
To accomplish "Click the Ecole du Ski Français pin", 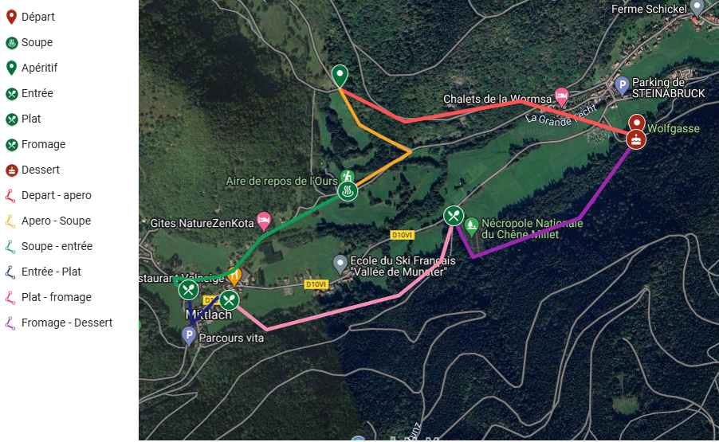I will [340, 264].
